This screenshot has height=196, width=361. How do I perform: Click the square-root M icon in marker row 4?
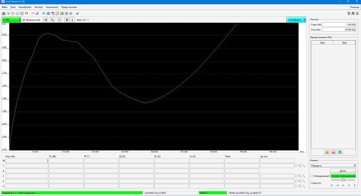coord(300,186)
